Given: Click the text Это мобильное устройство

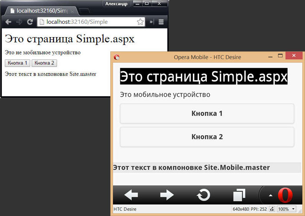Looking at the screenshot, I should tap(165, 95).
